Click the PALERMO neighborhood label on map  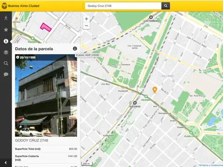click(168, 76)
